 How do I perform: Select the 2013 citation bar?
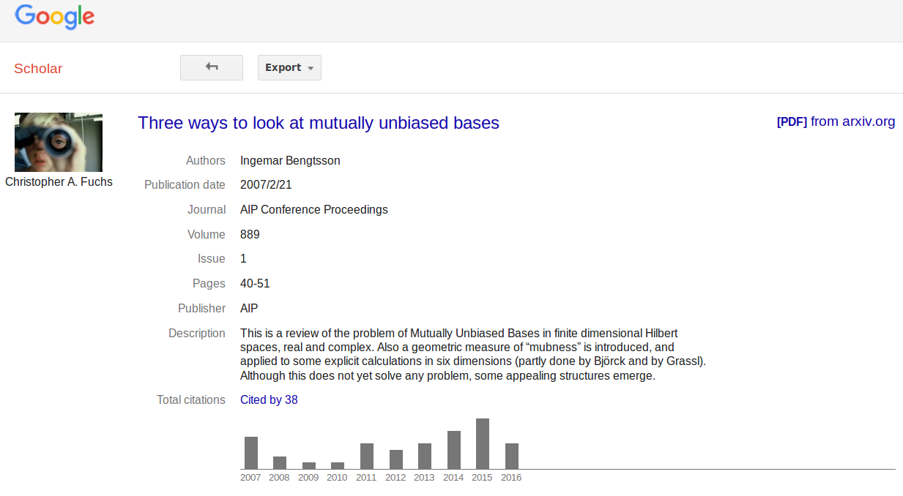tap(425, 456)
